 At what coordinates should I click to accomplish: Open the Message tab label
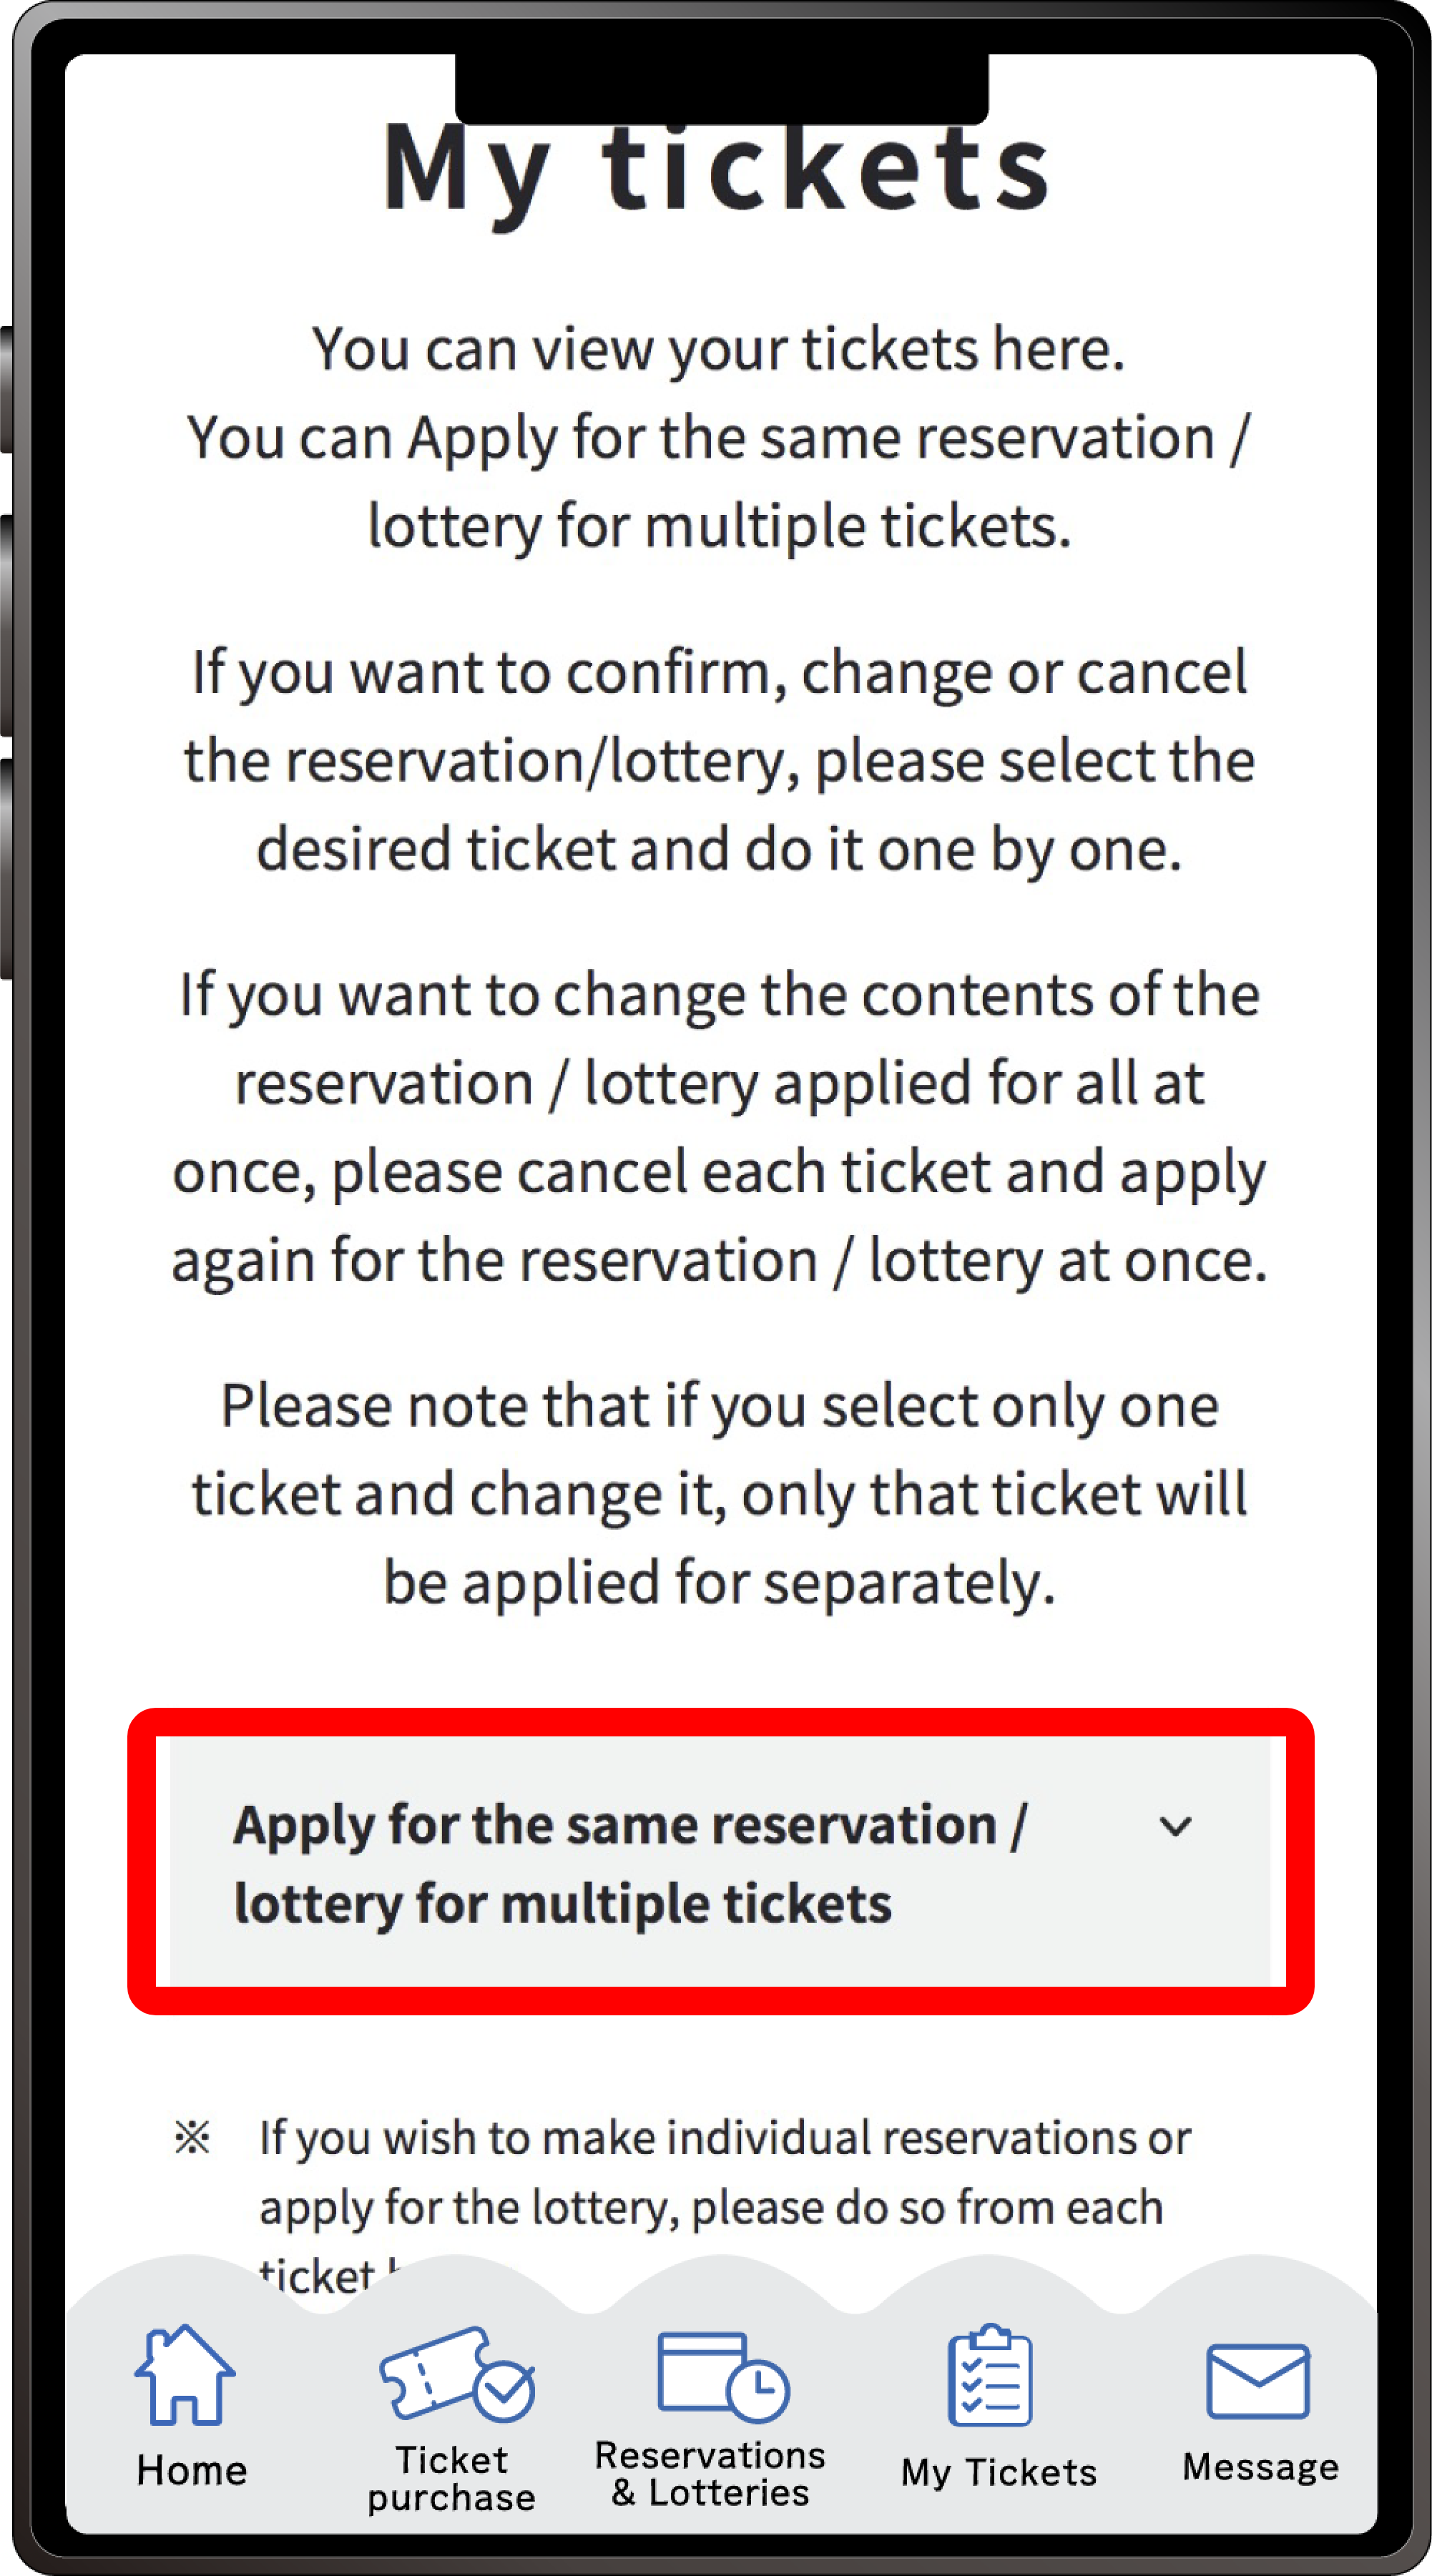[1260, 2467]
